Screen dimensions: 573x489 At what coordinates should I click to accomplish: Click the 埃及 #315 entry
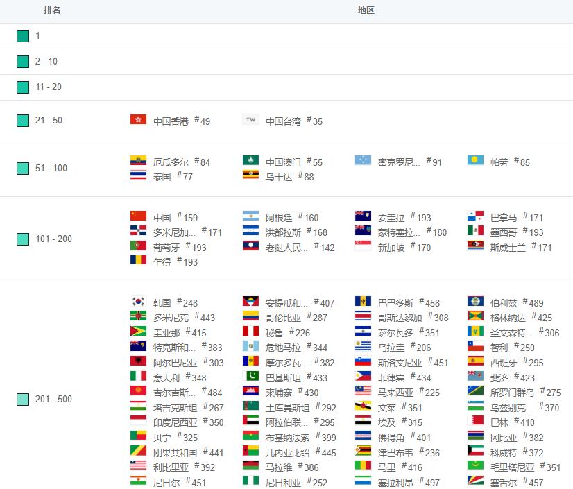coord(388,422)
